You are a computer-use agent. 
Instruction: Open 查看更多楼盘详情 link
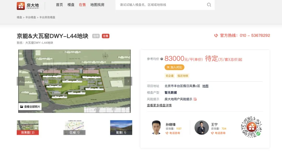point(159,105)
